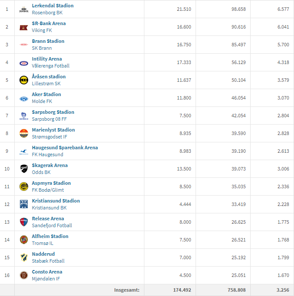Click the Stabæk Fotball club crest
Screen dimensions: 294x296
[23, 257]
